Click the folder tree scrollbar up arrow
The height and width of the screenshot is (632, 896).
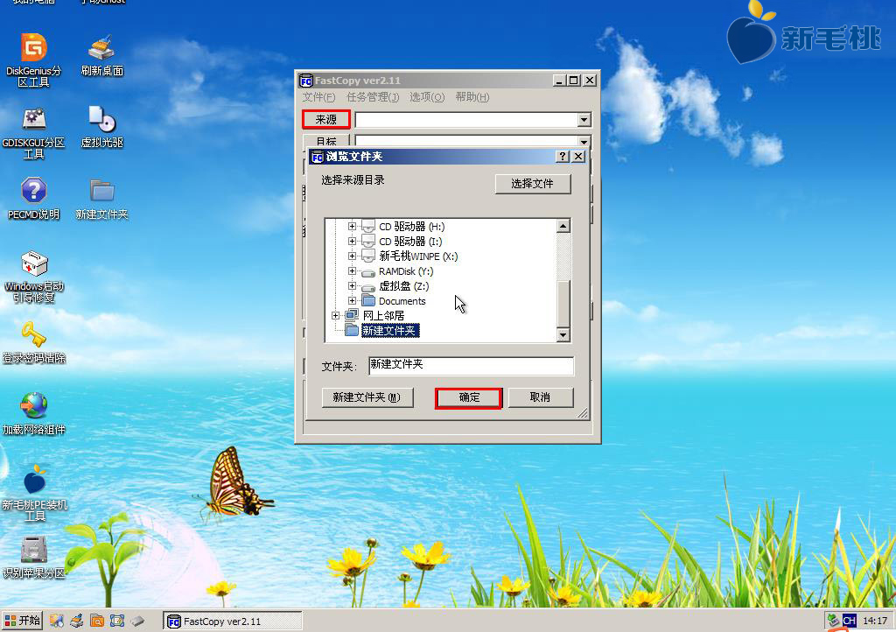pos(563,227)
